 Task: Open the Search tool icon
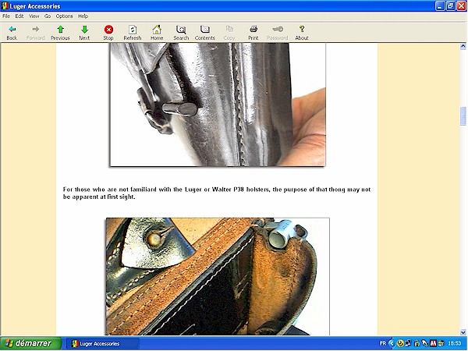tap(181, 30)
